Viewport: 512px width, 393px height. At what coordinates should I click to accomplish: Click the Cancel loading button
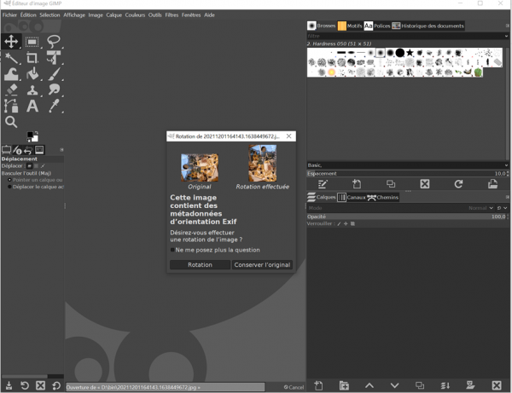coord(294,387)
